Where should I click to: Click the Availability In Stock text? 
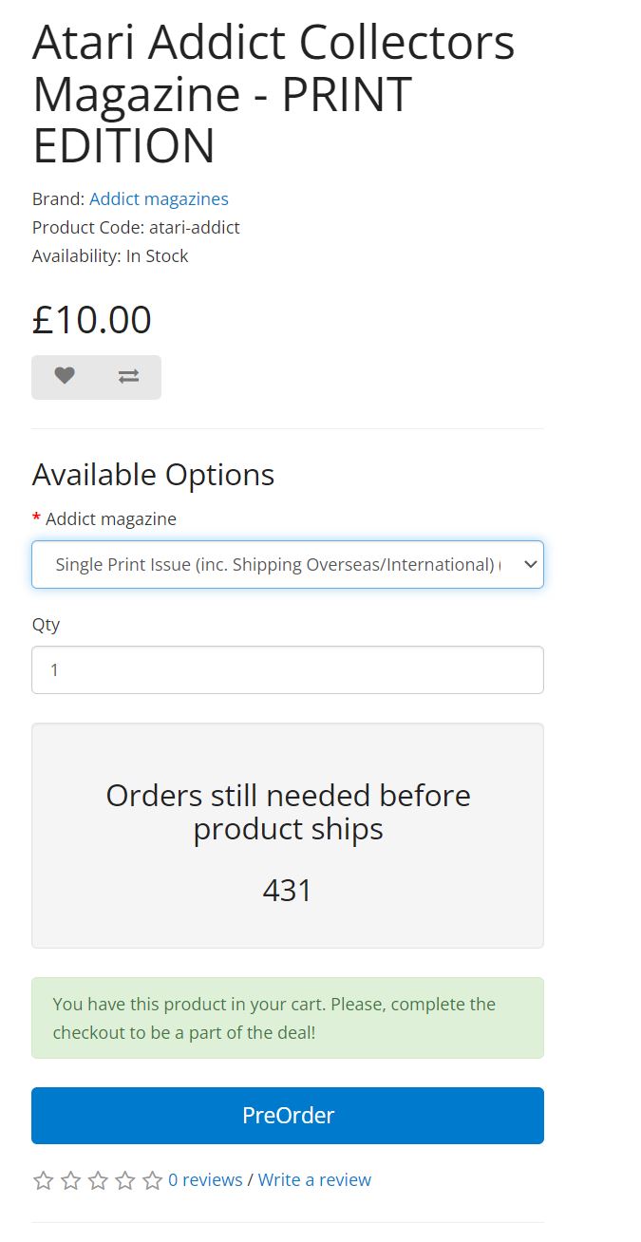click(110, 256)
